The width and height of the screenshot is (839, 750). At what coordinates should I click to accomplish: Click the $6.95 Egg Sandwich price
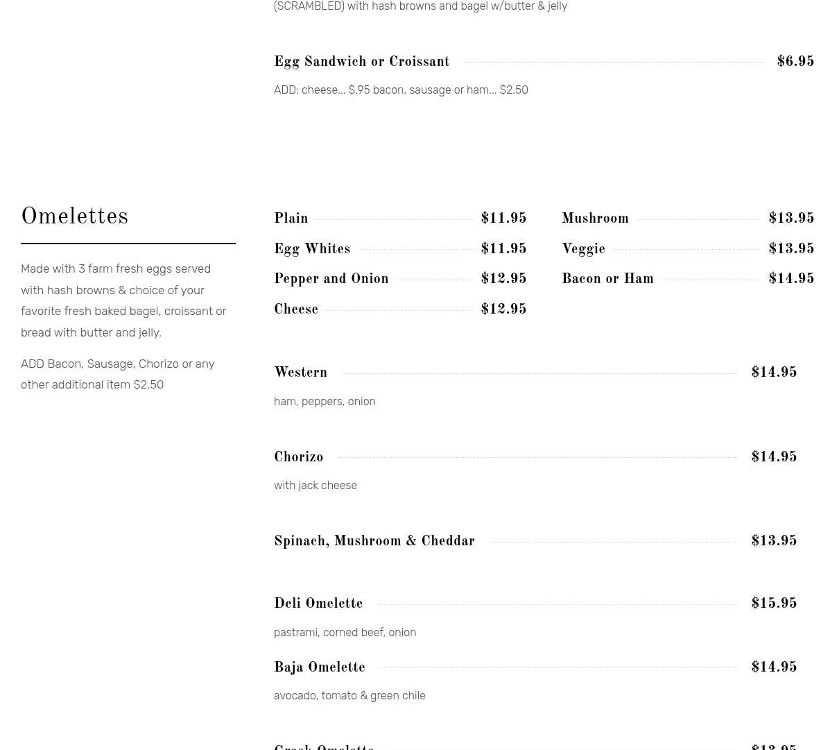[x=795, y=62]
